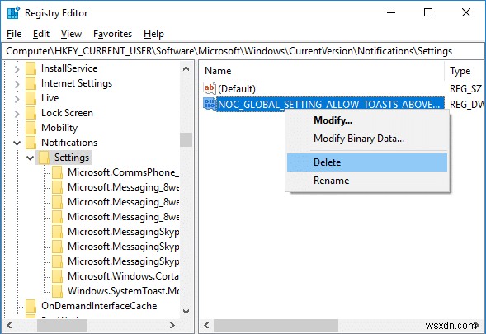This screenshot has height=334, width=486.
Task: Click tree pane vertical scrollbar thumb
Action: click(x=186, y=139)
